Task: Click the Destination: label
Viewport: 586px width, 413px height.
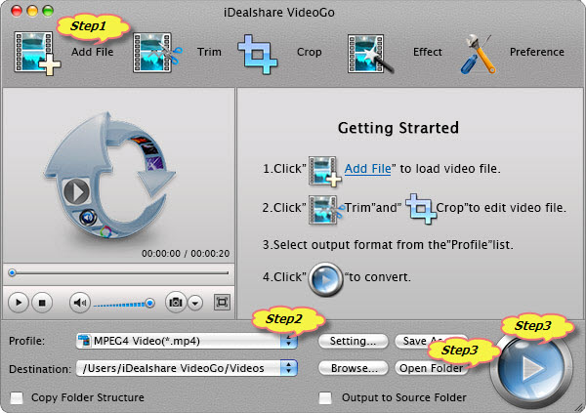Action: pyautogui.click(x=40, y=369)
